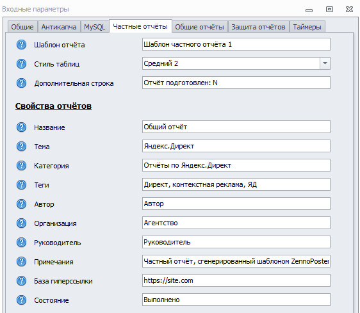Image resolution: width=360 pixels, height=313 pixels.
Task: Maximize the Входные параметры window
Action: point(329,9)
